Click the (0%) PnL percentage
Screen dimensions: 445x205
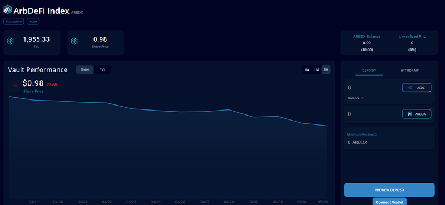412,49
